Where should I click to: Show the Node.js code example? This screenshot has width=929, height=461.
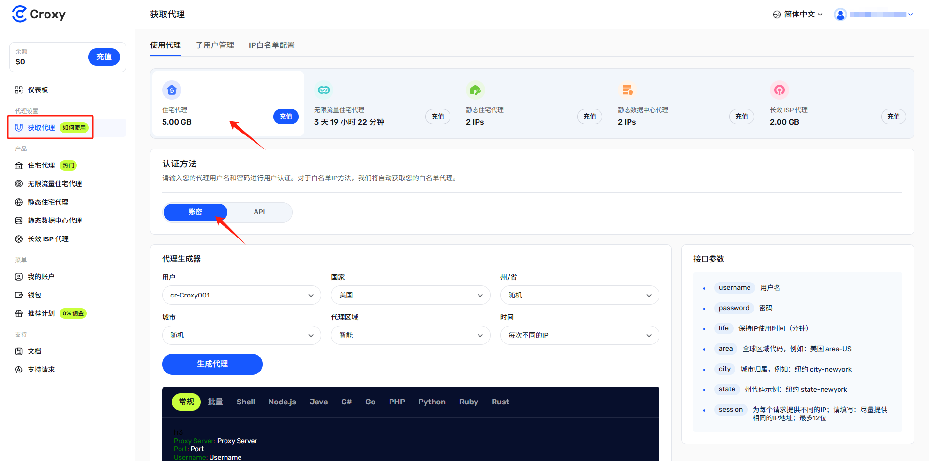[282, 402]
